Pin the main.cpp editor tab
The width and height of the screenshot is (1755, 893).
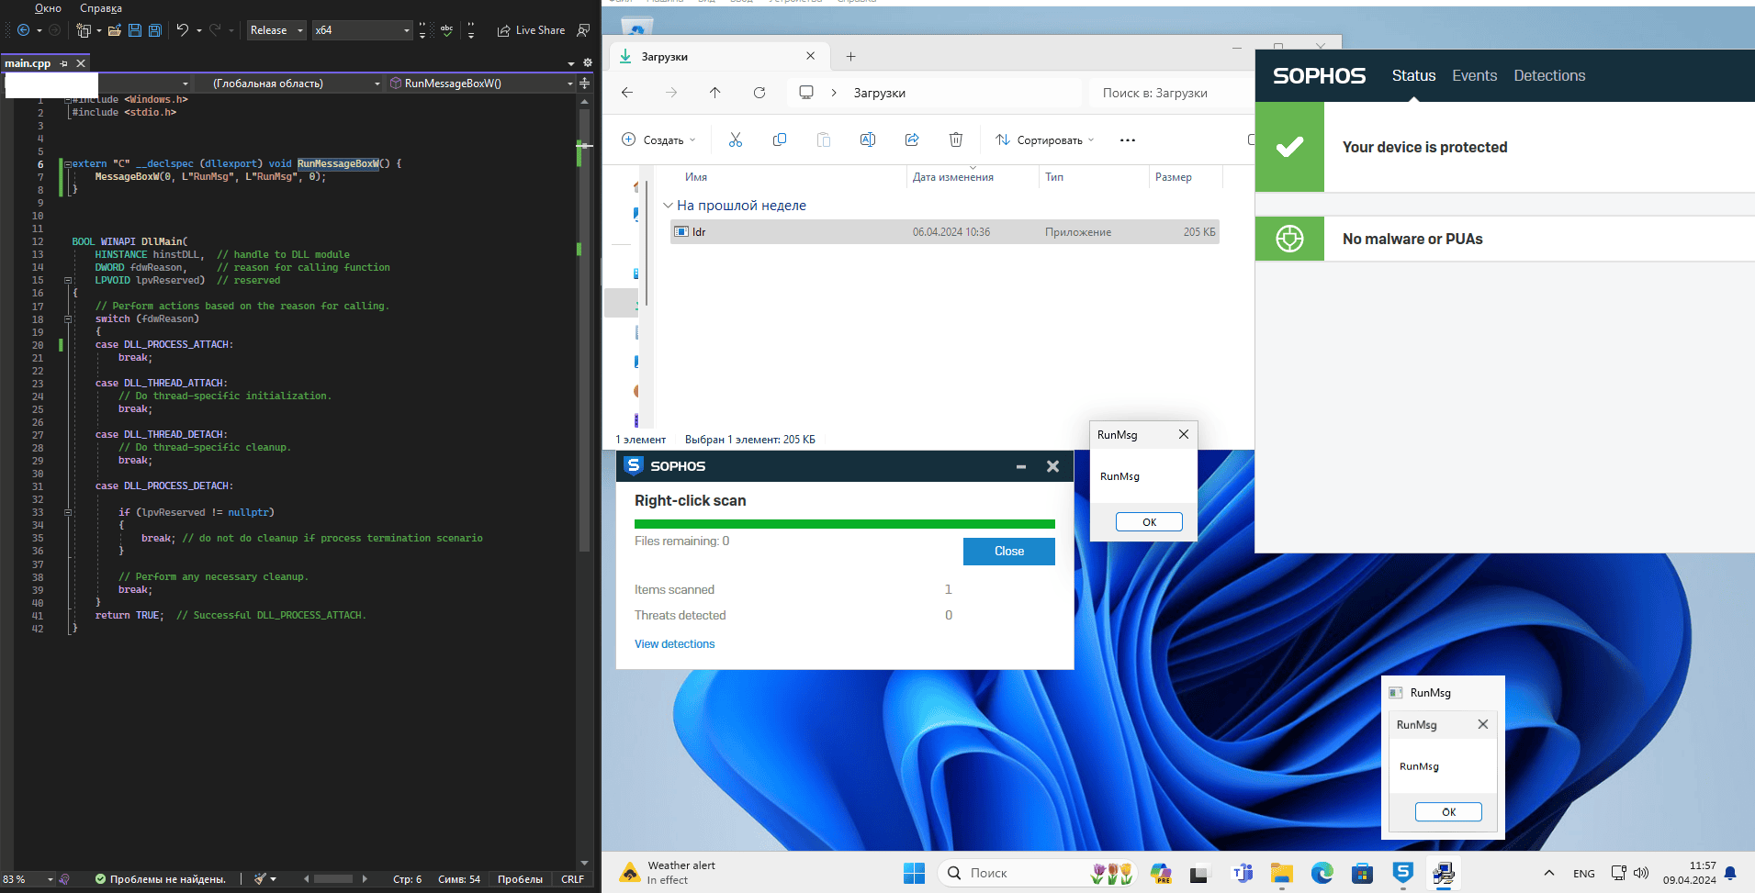[x=63, y=63]
